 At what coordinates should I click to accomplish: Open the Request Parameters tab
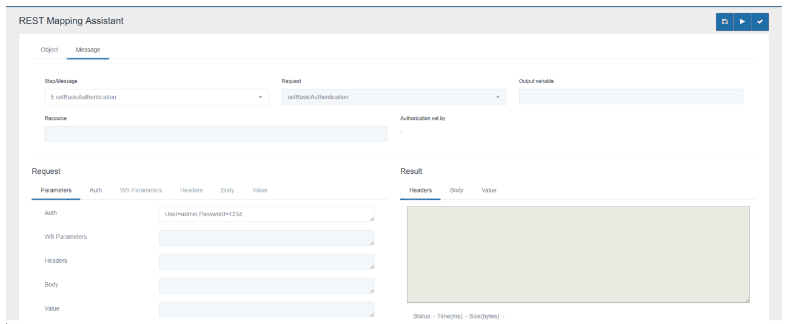pyautogui.click(x=56, y=190)
